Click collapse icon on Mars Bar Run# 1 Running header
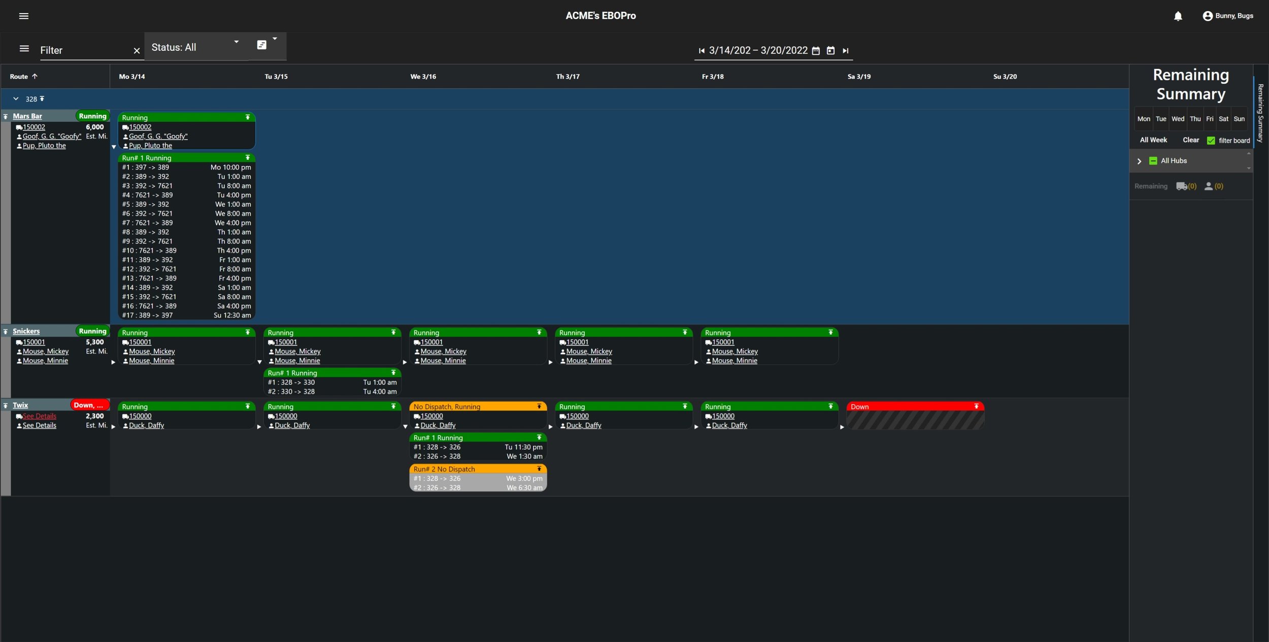The height and width of the screenshot is (642, 1269). pos(248,158)
